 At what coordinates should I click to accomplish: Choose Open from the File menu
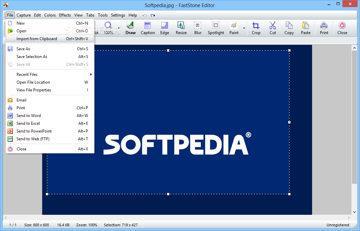[x=50, y=31]
